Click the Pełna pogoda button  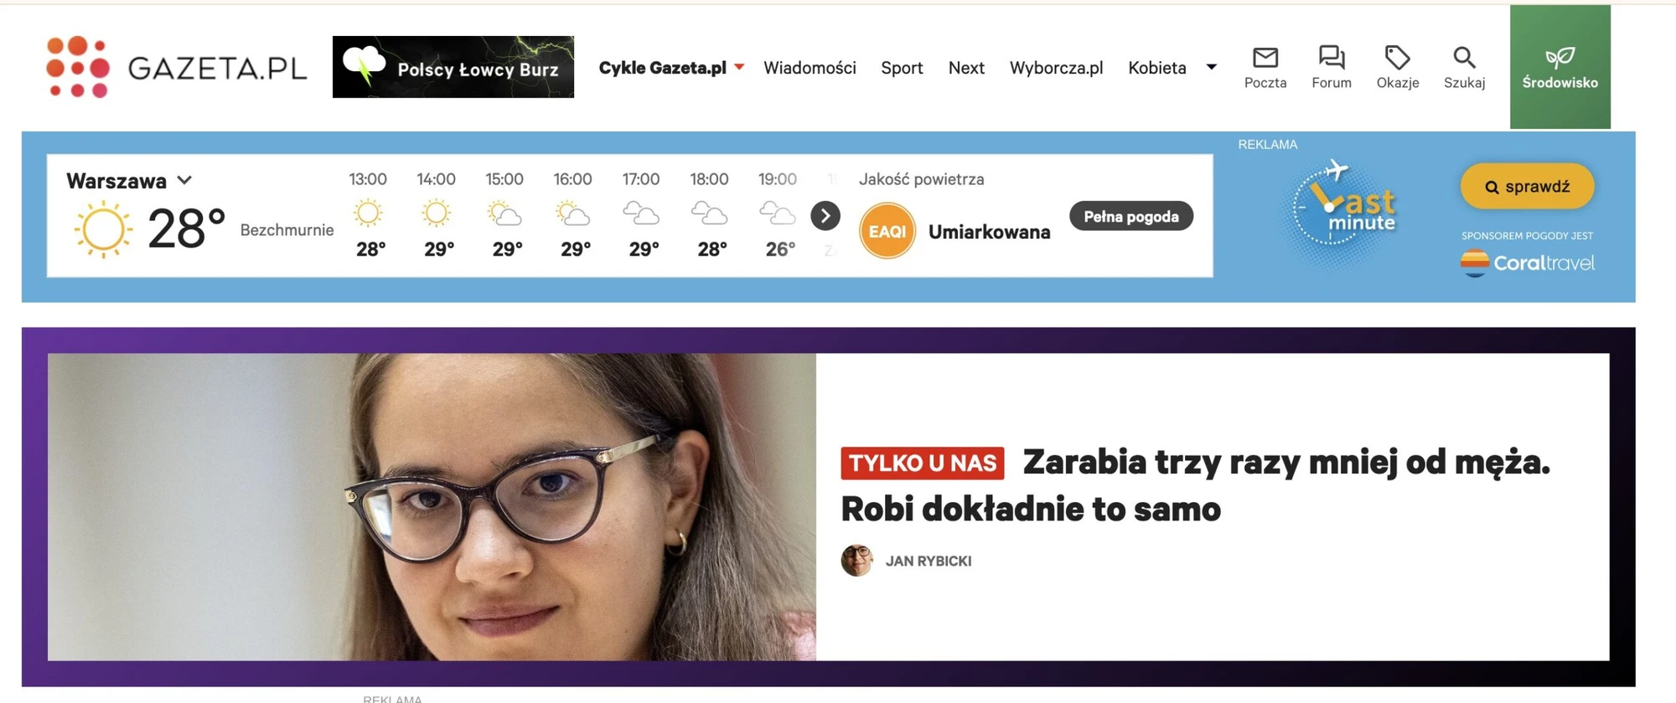1131,216
